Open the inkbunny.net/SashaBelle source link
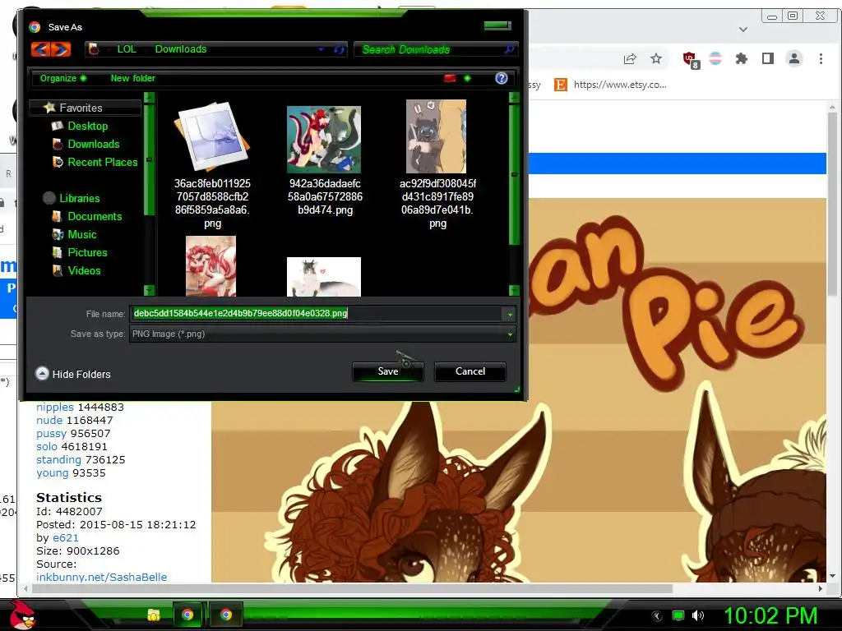 101,578
